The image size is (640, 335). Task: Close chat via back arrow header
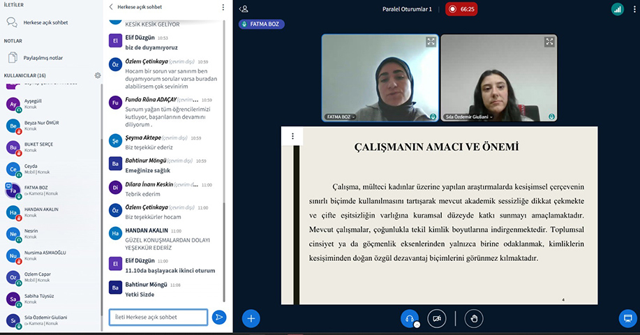tap(112, 7)
